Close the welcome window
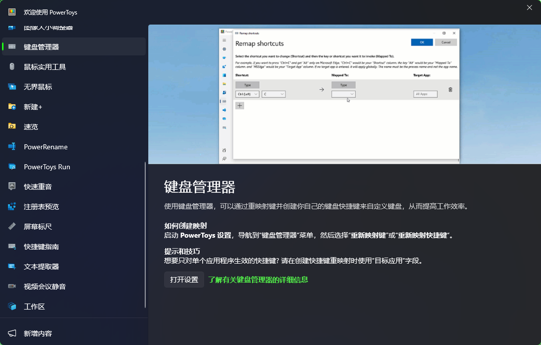Screen dimensions: 541x345 (x=529, y=7)
